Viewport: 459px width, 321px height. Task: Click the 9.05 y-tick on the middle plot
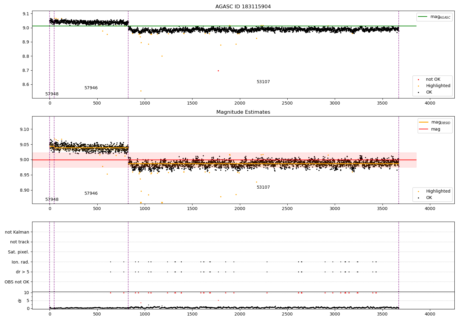24,145
